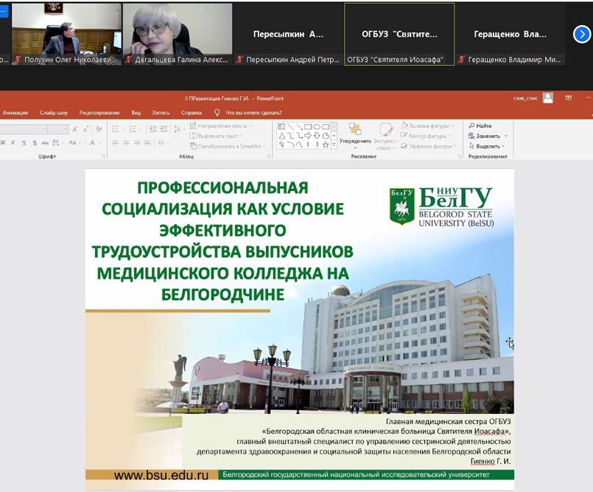Viewport: 593px width, 492px height.
Task: Click the lightbulb Tell Me icon
Action: (217, 113)
